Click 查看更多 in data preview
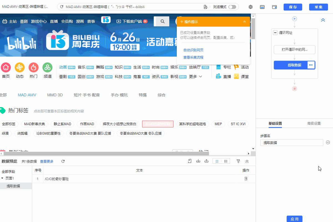Screen dimensions: 333x222 [47, 161]
